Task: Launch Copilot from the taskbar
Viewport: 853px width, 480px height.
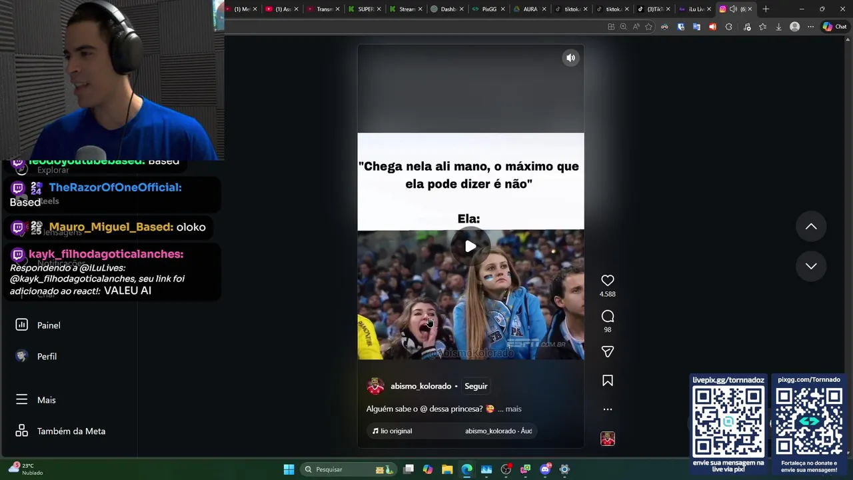Action: point(428,469)
